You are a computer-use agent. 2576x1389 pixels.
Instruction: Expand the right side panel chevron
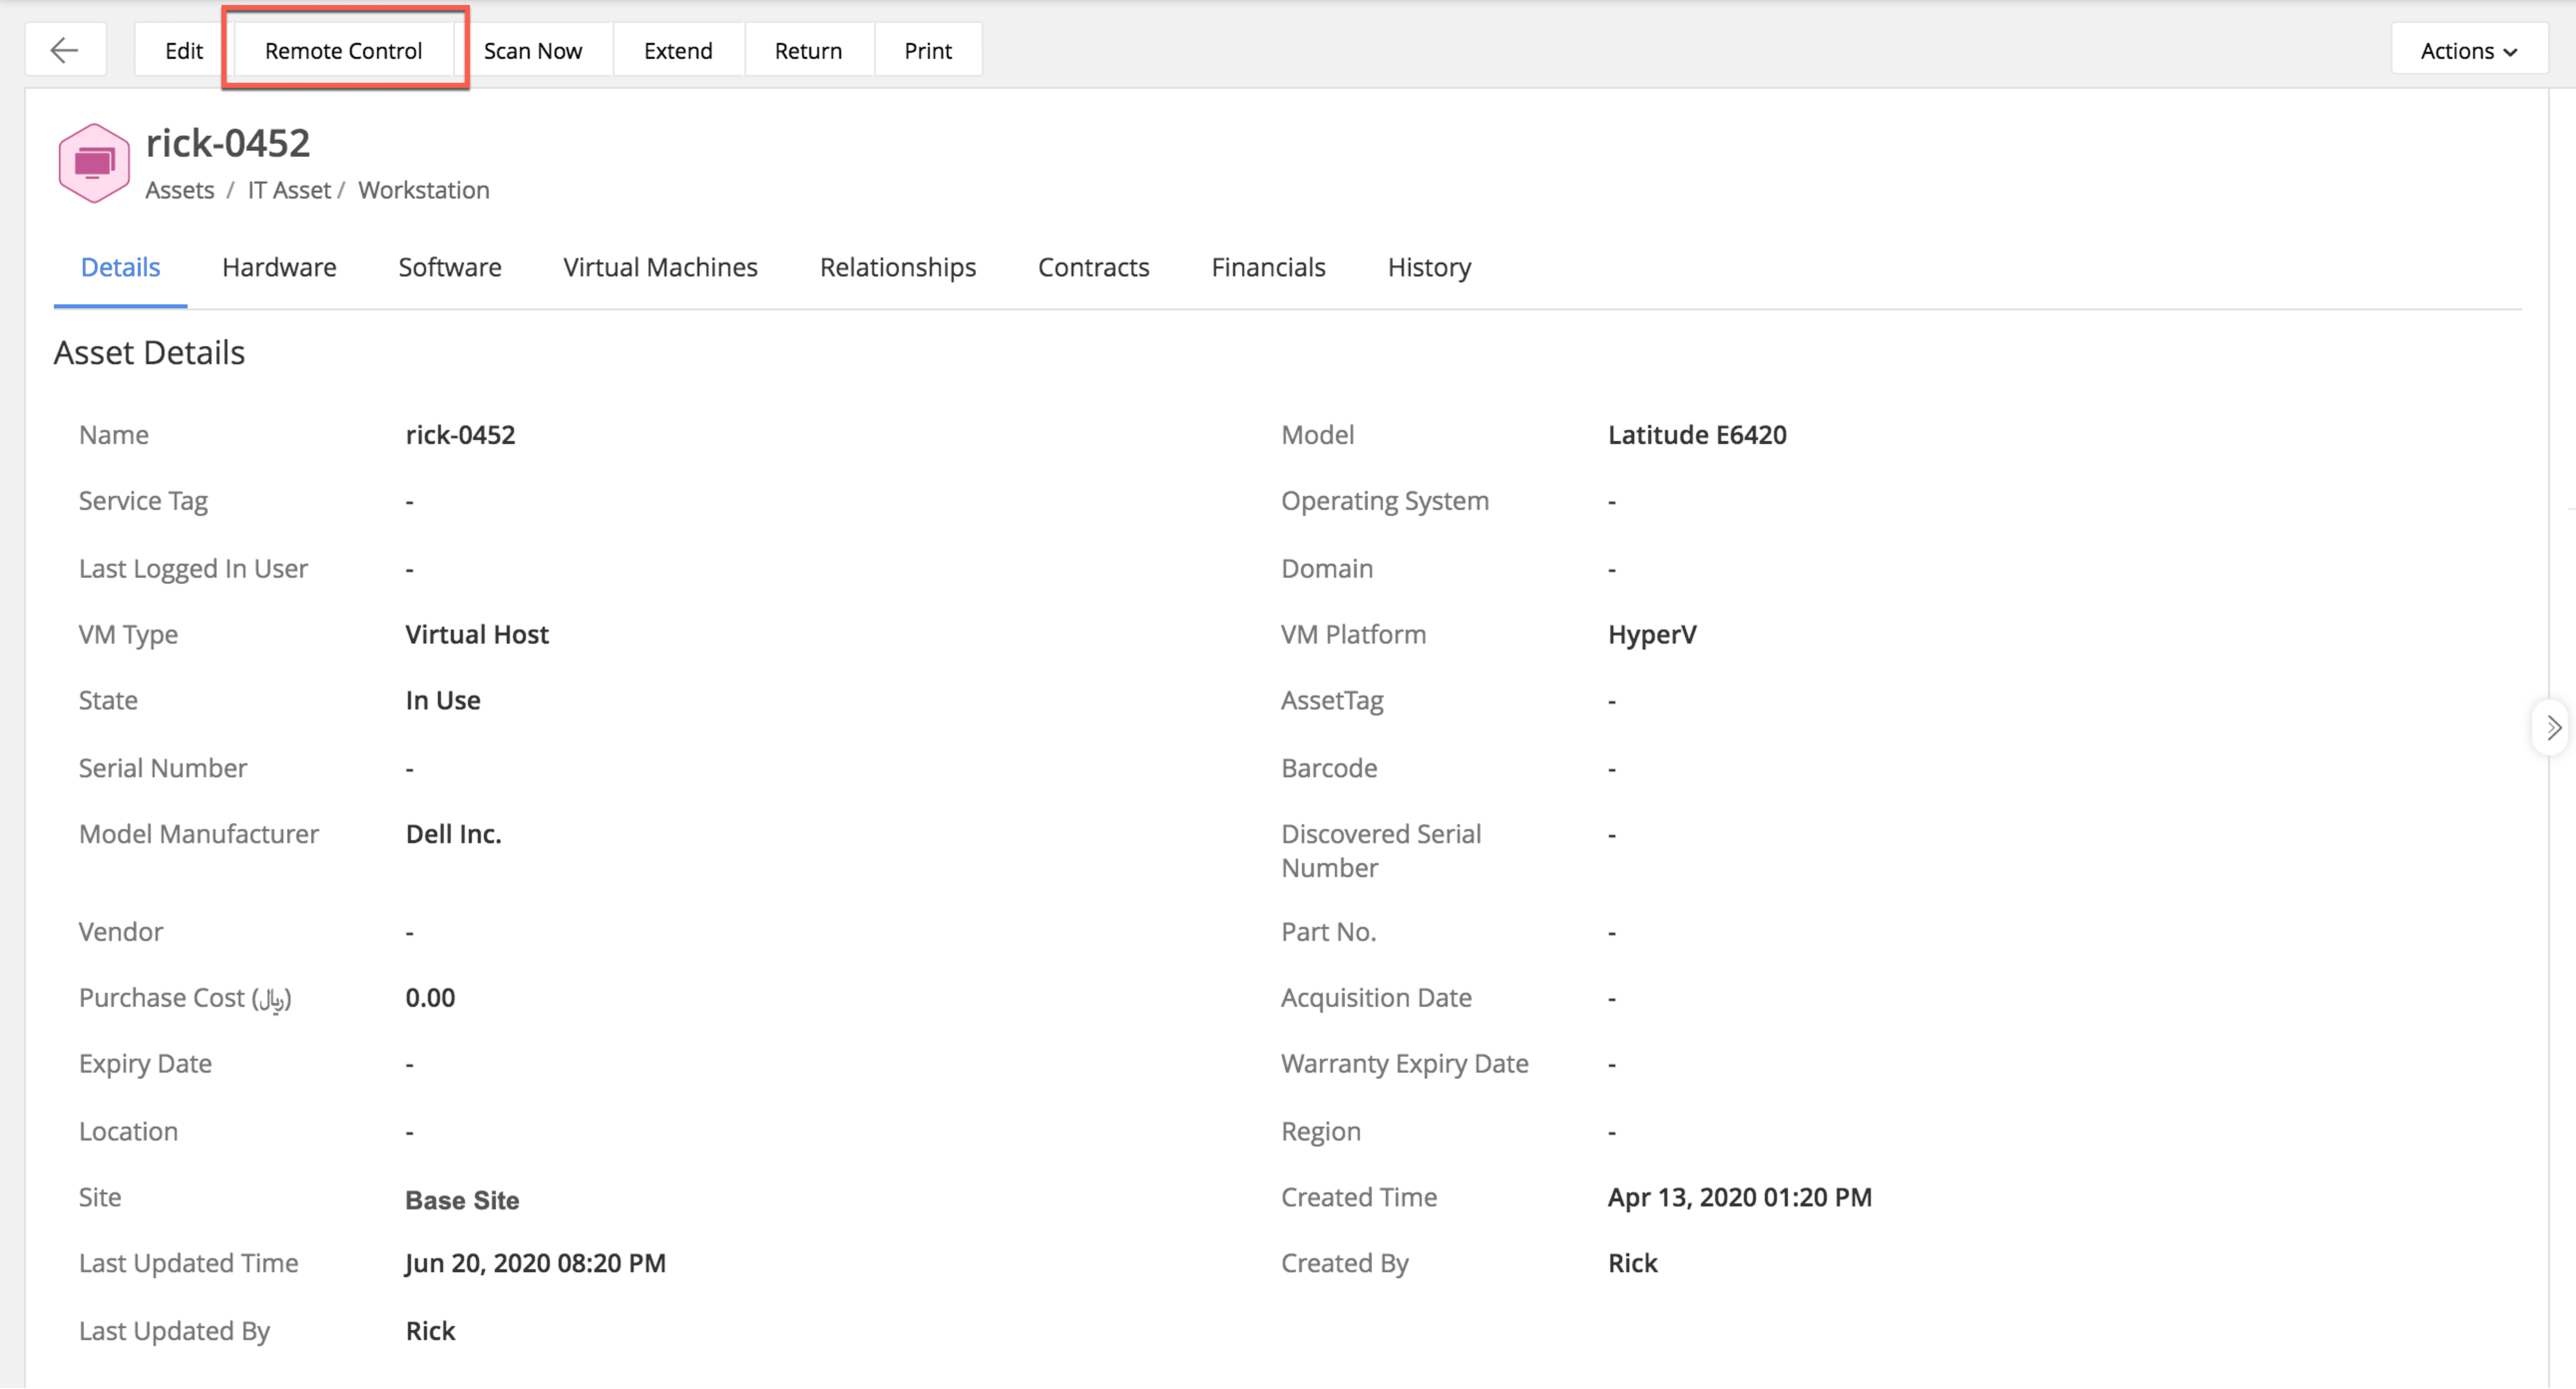point(2553,727)
